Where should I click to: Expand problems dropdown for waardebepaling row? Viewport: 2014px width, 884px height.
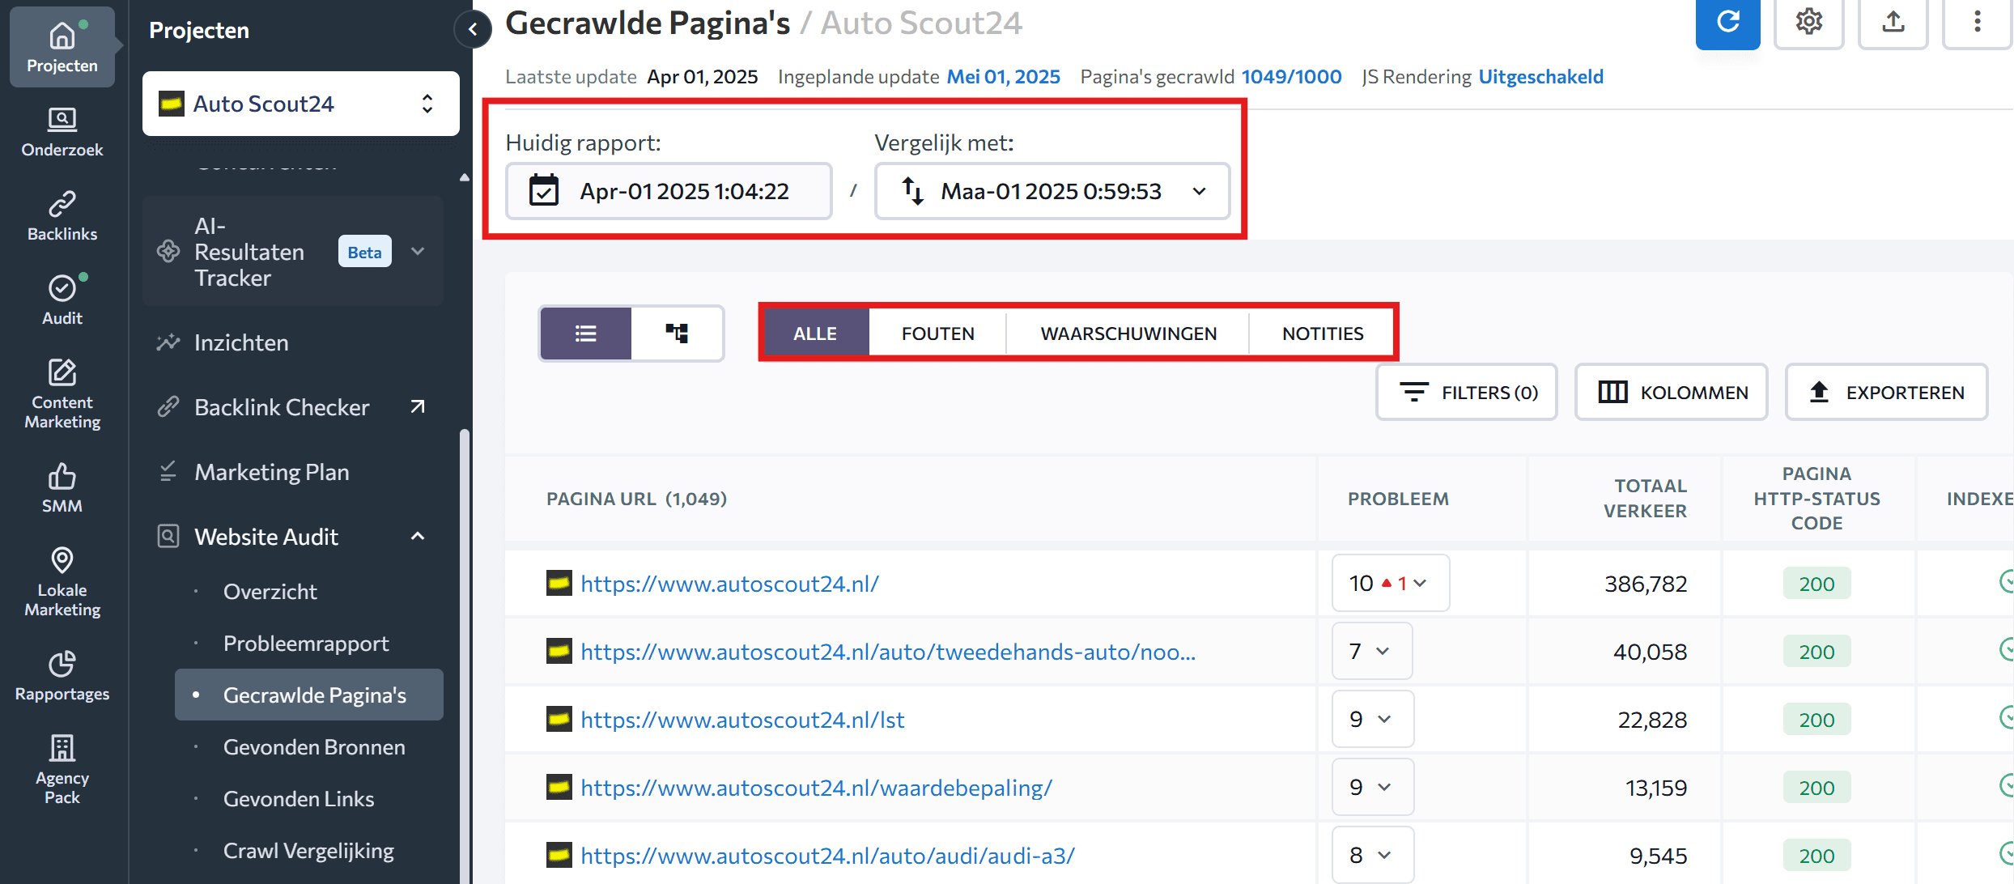[x=1373, y=787]
